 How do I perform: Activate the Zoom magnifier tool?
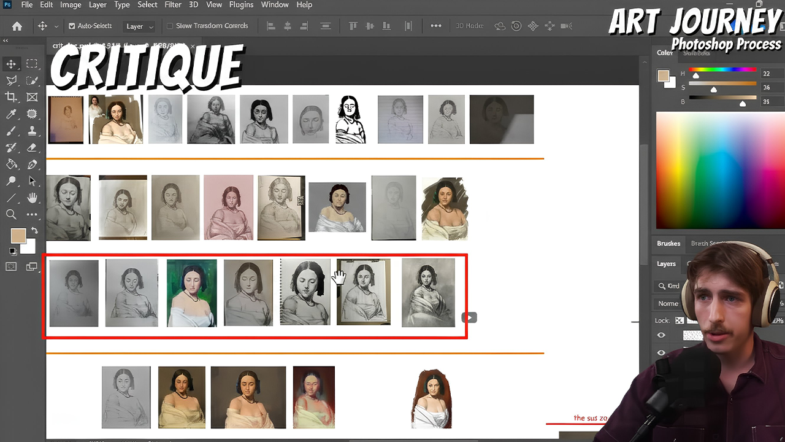click(11, 214)
